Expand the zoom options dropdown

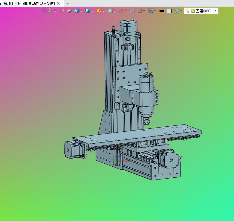[115, 11]
